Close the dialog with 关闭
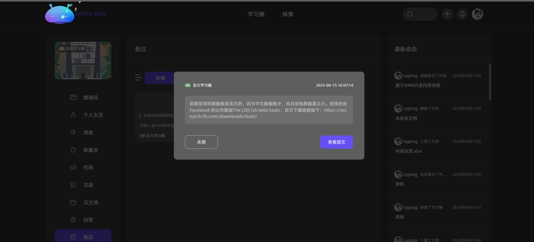 point(201,142)
